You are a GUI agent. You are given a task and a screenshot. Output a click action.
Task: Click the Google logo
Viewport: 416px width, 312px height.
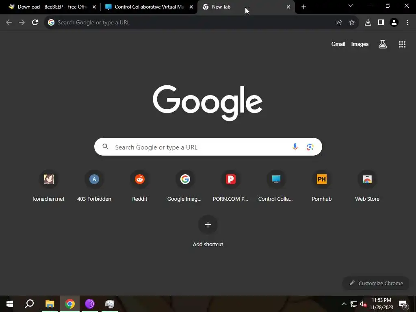[x=208, y=103]
